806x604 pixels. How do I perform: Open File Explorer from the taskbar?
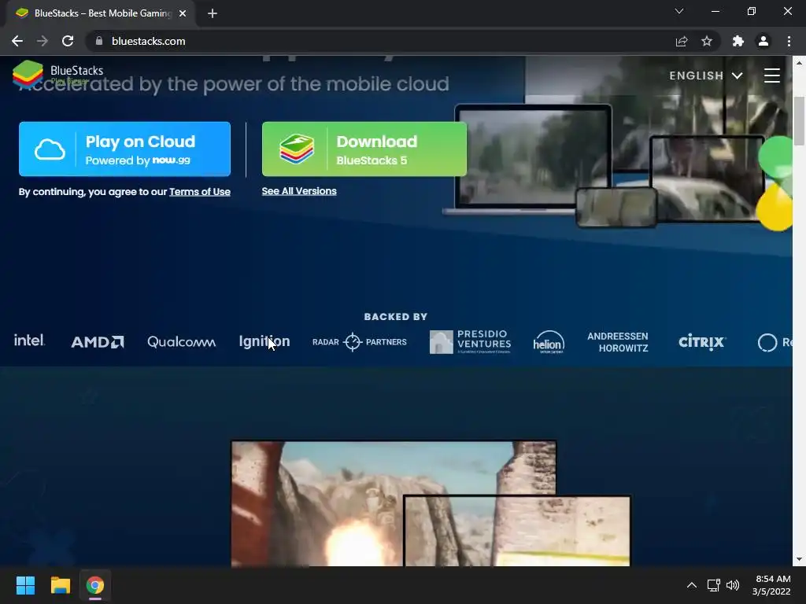[x=60, y=585]
